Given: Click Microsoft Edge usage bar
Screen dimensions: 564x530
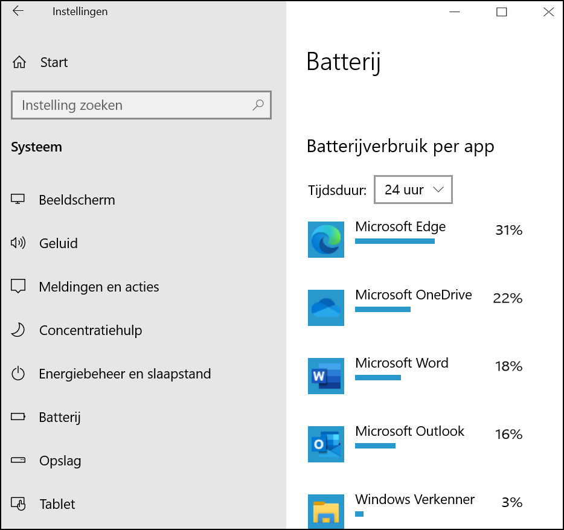Looking at the screenshot, I should 395,241.
